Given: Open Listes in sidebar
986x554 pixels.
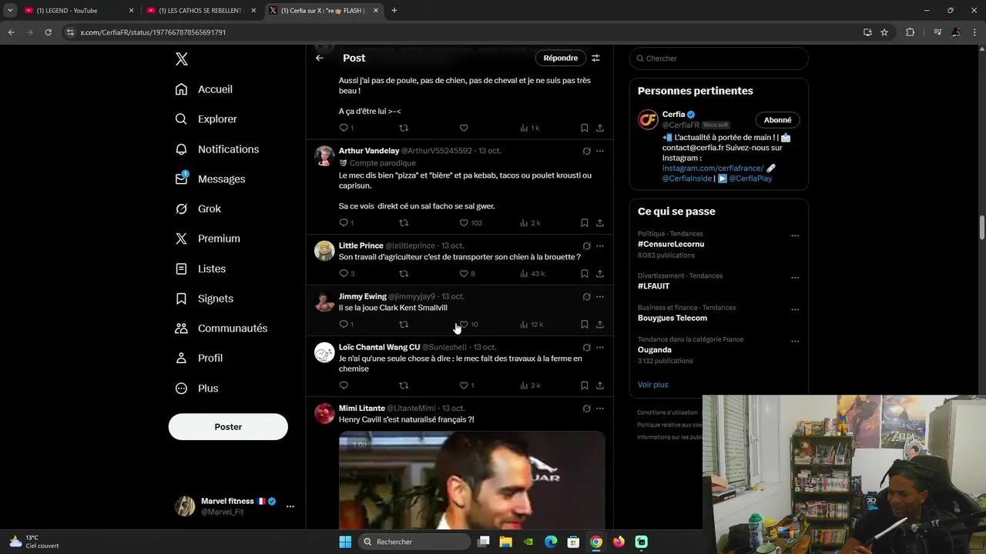Looking at the screenshot, I should [200, 269].
